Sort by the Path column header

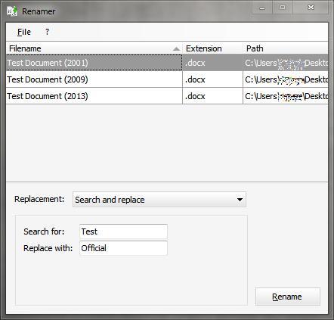286,48
